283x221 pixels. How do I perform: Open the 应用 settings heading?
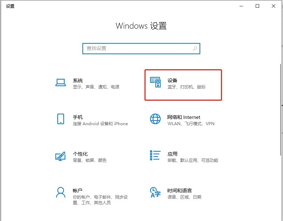[x=173, y=154]
